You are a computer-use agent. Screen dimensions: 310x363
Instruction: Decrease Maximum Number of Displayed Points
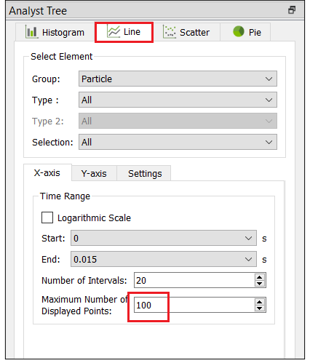259,308
